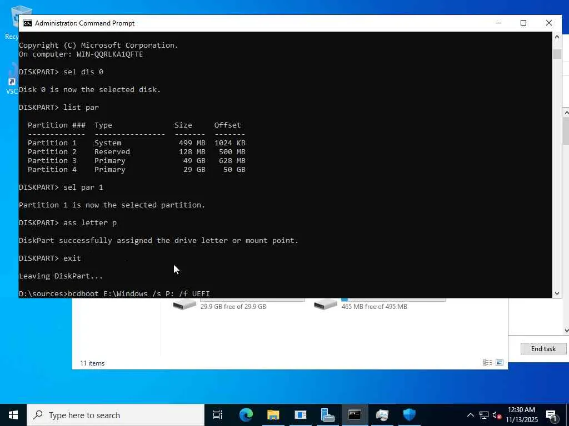Close the Command Prompt window
569x426 pixels.
click(x=548, y=23)
